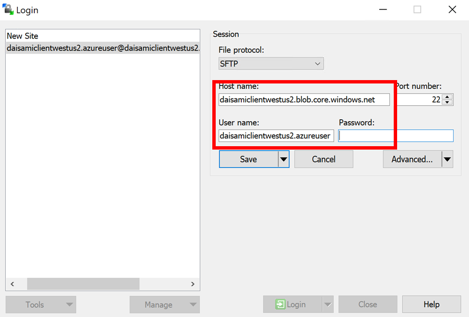Click the Close button at bottom
The image size is (469, 317).
point(368,304)
